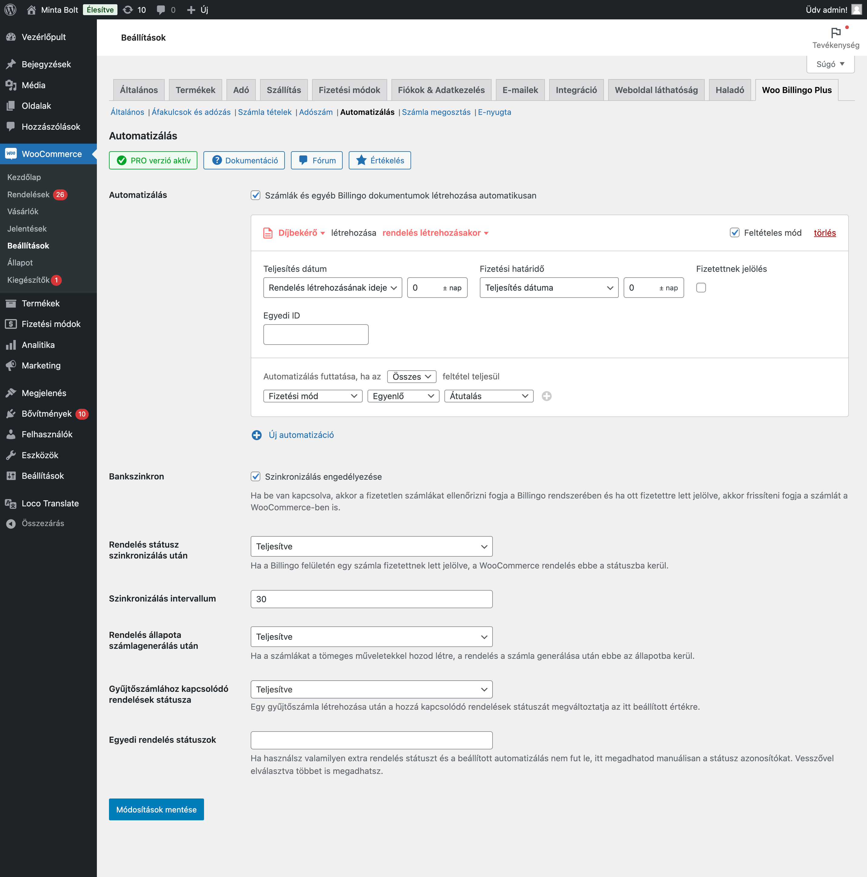Click the Egyedi ID input field

316,334
